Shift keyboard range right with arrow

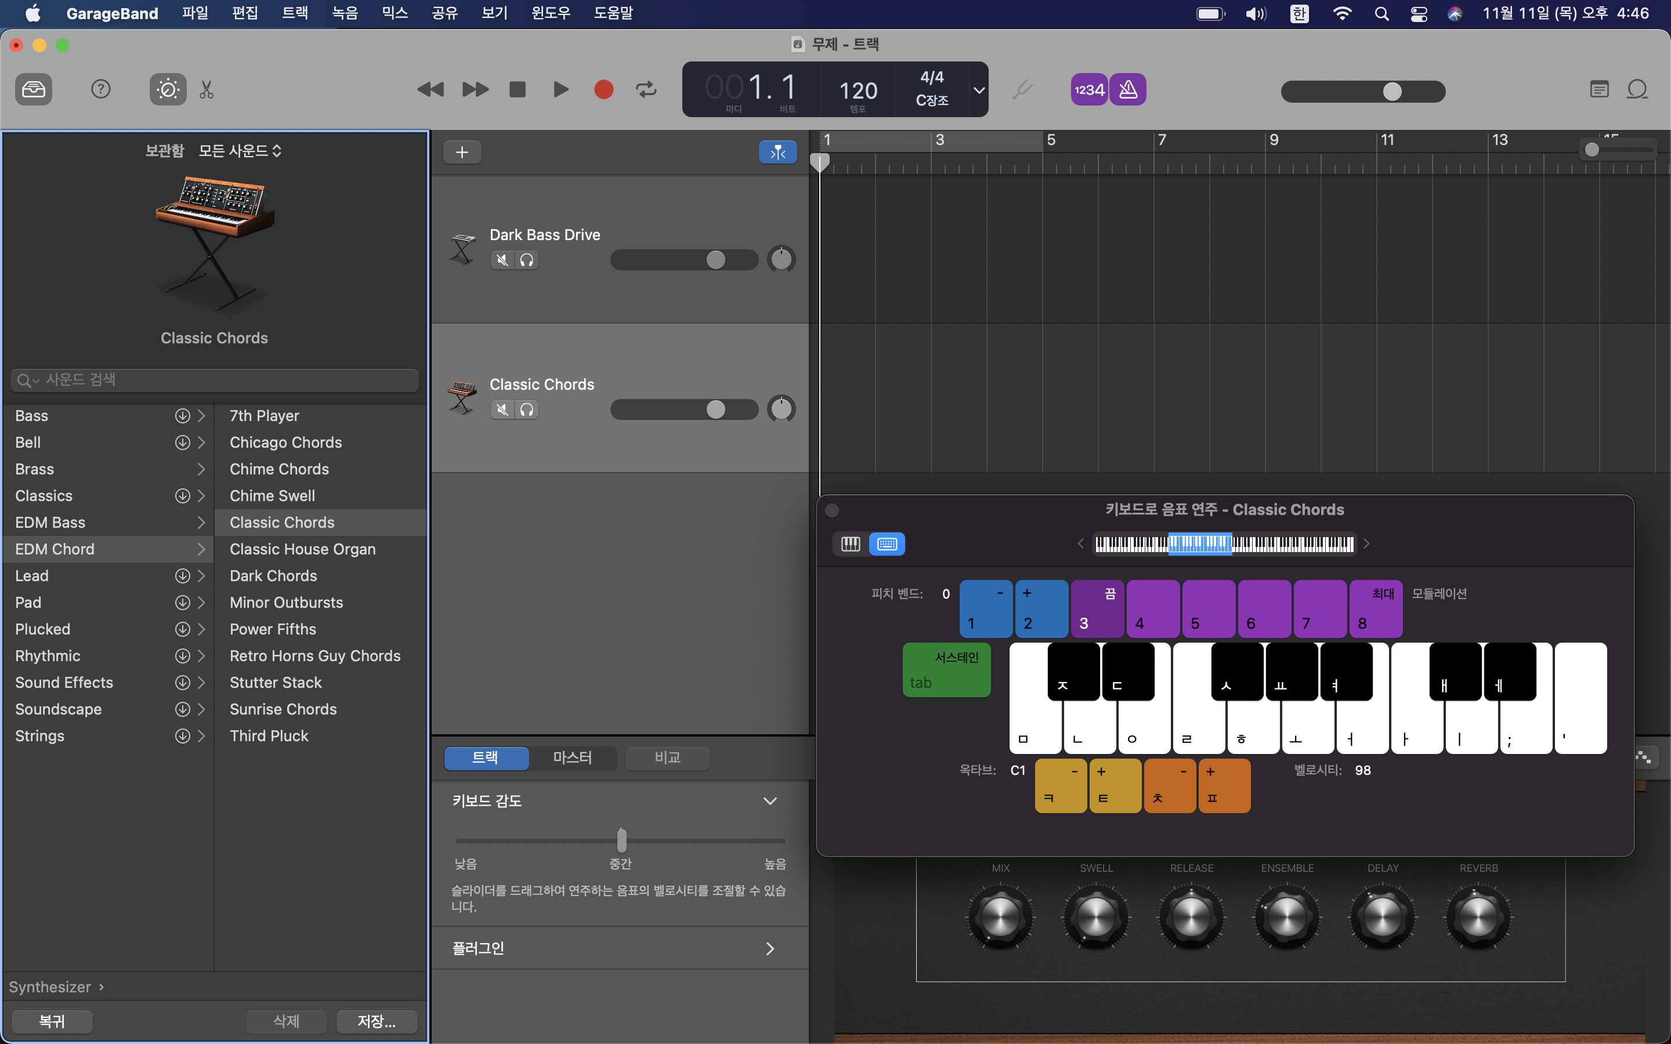[1366, 544]
